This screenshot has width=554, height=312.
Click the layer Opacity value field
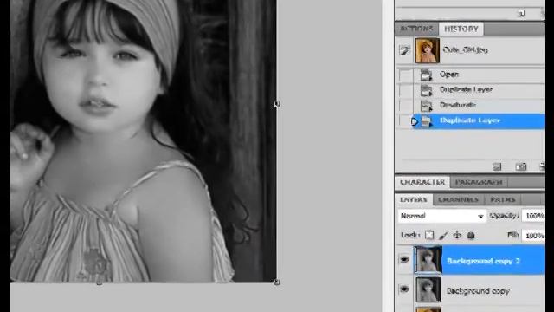point(533,216)
